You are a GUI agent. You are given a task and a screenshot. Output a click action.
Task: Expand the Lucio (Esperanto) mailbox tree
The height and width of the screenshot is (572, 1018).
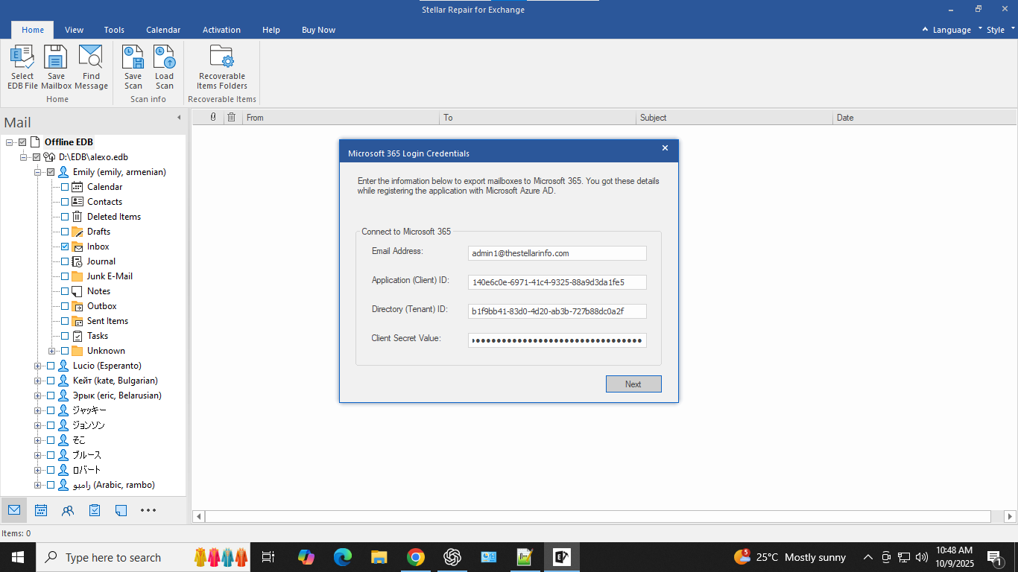pyautogui.click(x=37, y=366)
